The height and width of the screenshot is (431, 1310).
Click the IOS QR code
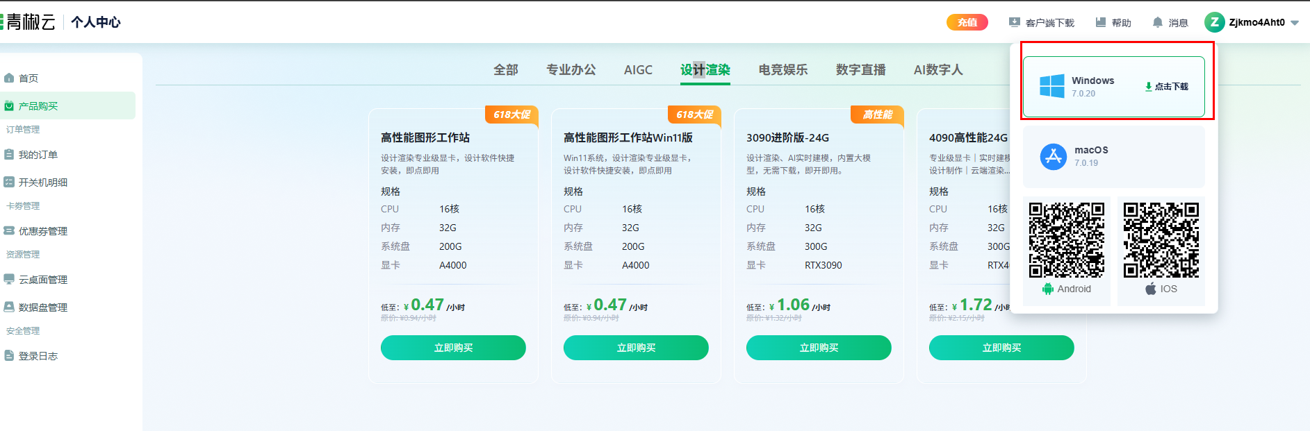tap(1161, 240)
